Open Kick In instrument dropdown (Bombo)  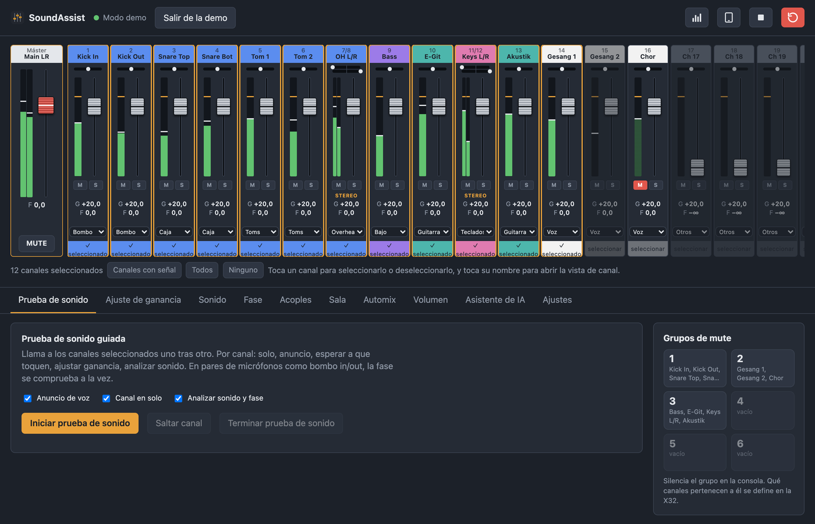(88, 232)
